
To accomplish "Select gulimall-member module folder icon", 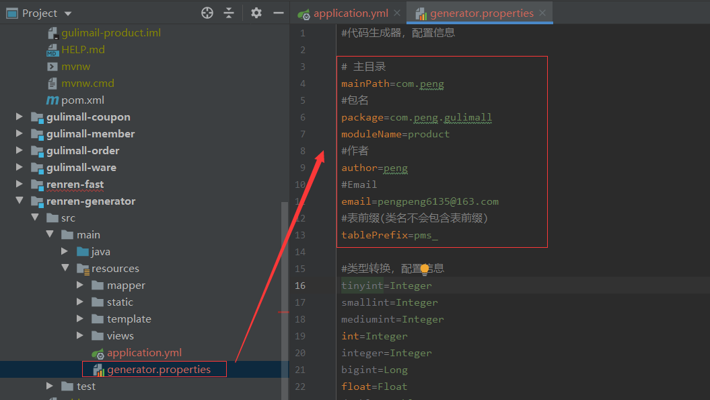I will (37, 134).
